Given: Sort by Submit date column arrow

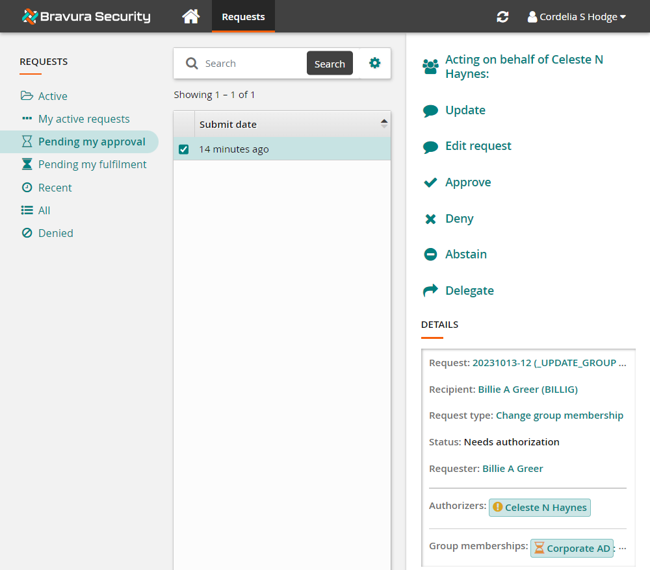Looking at the screenshot, I should pyautogui.click(x=383, y=124).
